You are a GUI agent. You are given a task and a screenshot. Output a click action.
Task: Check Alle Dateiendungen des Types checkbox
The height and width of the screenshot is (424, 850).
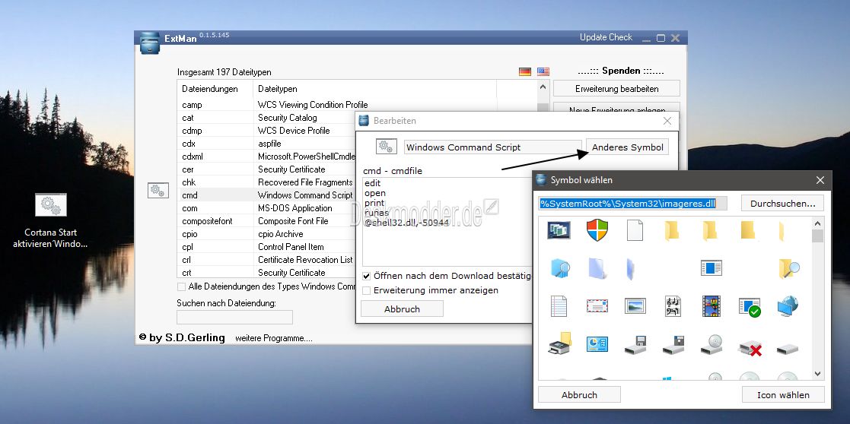click(181, 286)
